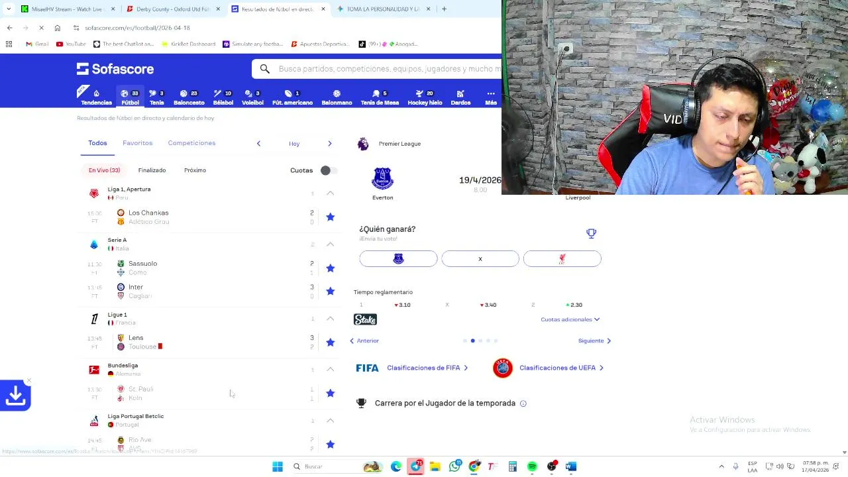The width and height of the screenshot is (848, 477).
Task: Vote for Everton to win
Action: pos(398,259)
